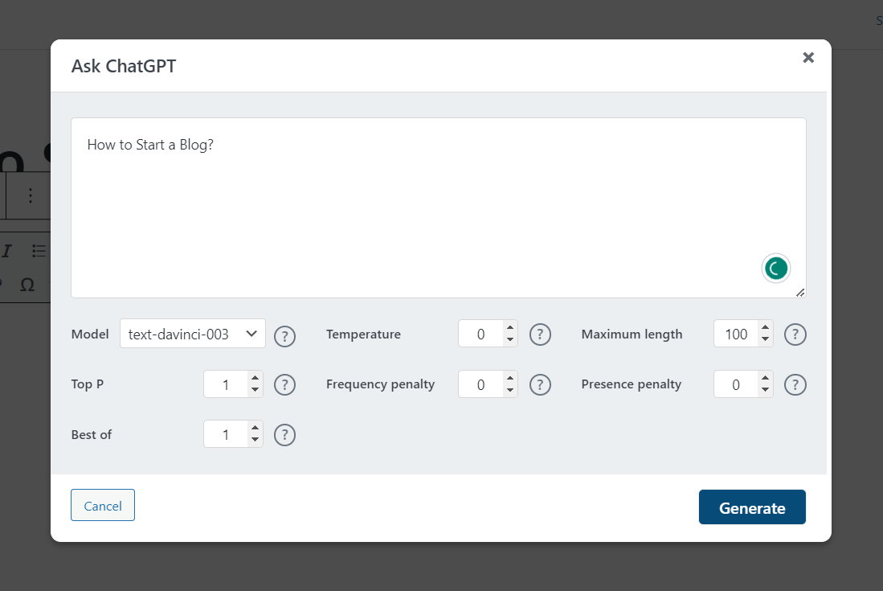Decrease Maximum length with down arrow
Image resolution: width=883 pixels, height=591 pixels.
765,339
